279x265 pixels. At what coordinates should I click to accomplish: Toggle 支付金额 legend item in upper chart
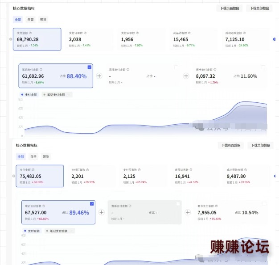[x=29, y=95]
